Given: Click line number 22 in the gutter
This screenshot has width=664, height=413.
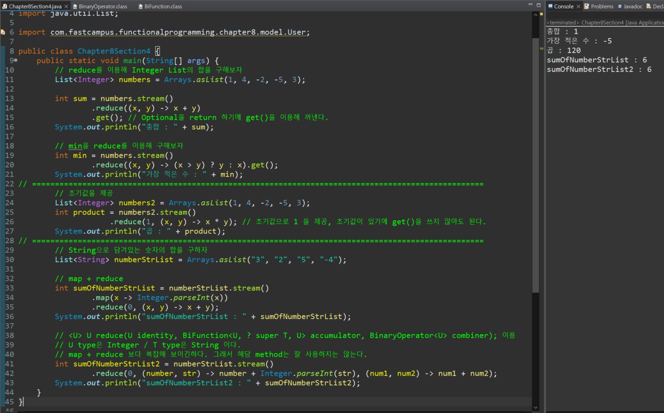Looking at the screenshot, I should (x=9, y=183).
